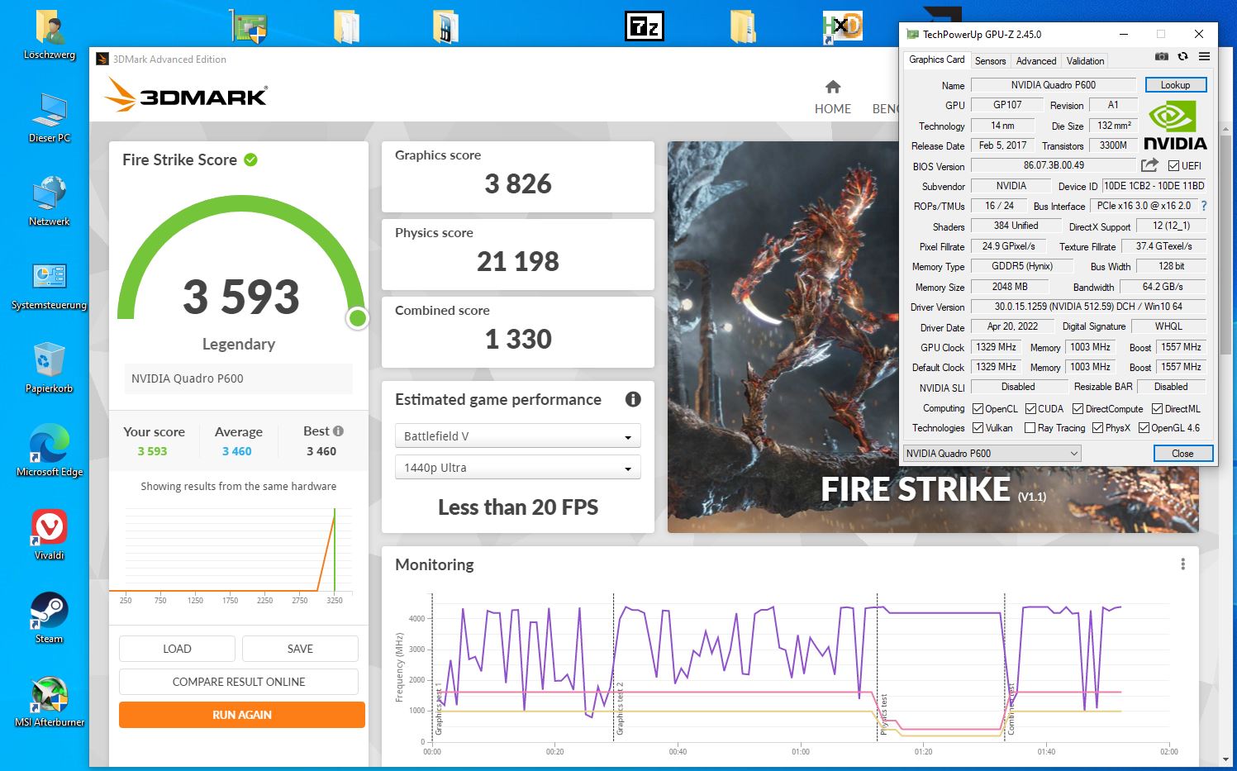Click the green valid-score checkmark icon
Screen dimensions: 1237x771
click(250, 159)
